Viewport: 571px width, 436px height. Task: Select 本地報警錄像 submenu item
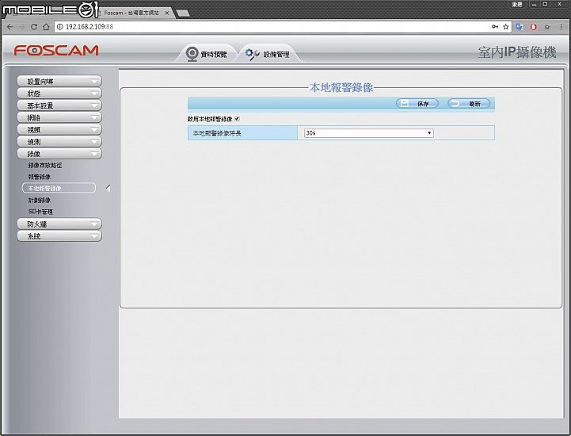59,188
